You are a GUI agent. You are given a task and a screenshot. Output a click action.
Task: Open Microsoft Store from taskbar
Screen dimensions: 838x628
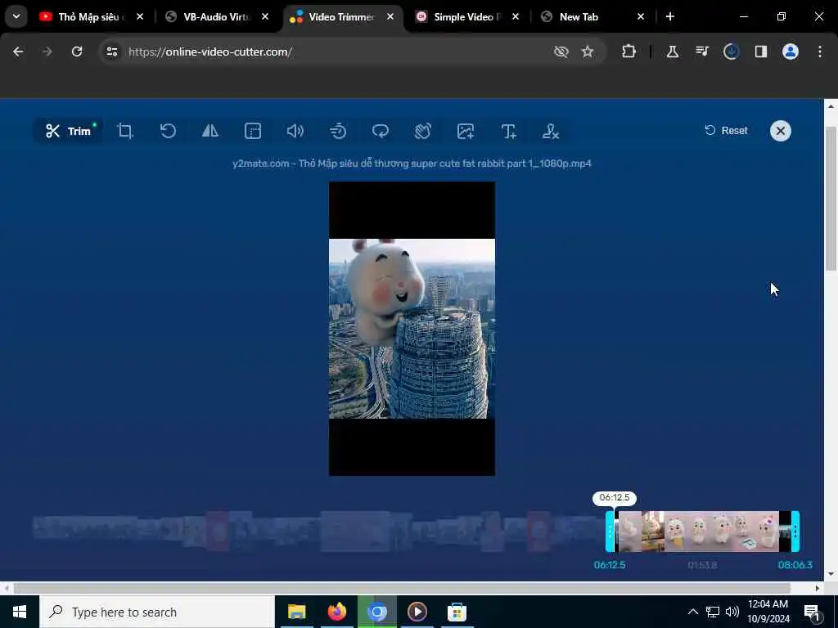[x=457, y=612]
